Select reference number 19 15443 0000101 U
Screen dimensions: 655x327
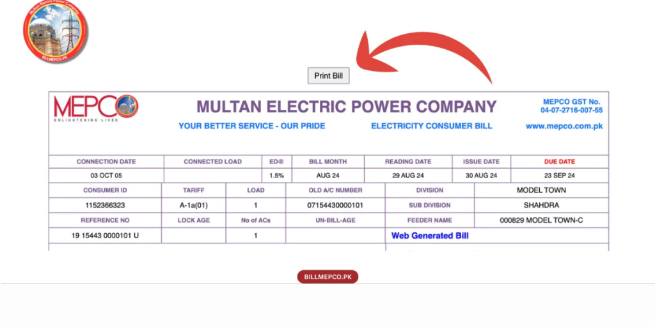click(x=105, y=236)
